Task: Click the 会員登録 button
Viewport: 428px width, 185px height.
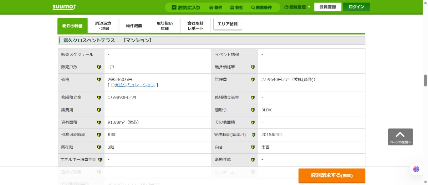Action: [x=327, y=7]
